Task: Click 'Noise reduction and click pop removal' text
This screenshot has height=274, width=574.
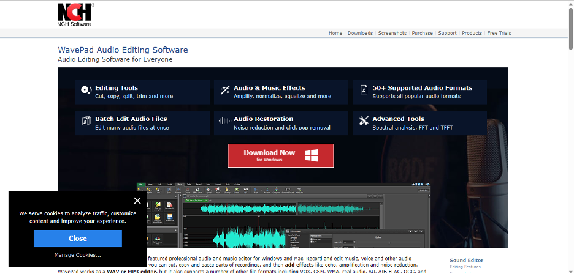Action: pos(282,128)
